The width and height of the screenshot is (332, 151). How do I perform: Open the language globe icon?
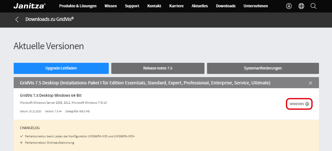[x=301, y=6]
